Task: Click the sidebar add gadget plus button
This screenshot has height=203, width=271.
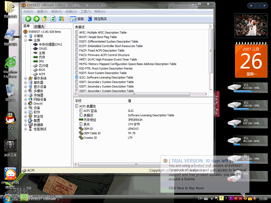Action: pos(251,6)
